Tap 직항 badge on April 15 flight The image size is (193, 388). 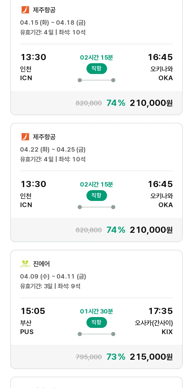pyautogui.click(x=97, y=69)
